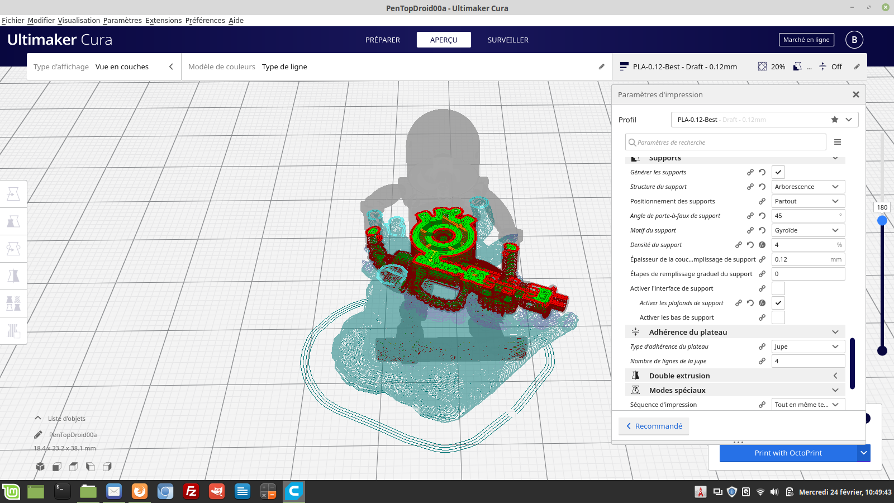Switch to the right side view cube icon
894x503 pixels.
point(107,467)
